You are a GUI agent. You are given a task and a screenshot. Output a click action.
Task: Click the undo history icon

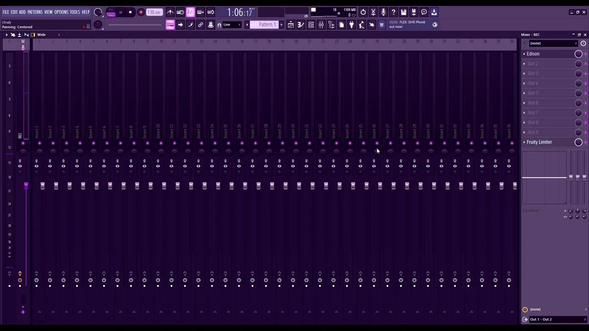363,12
